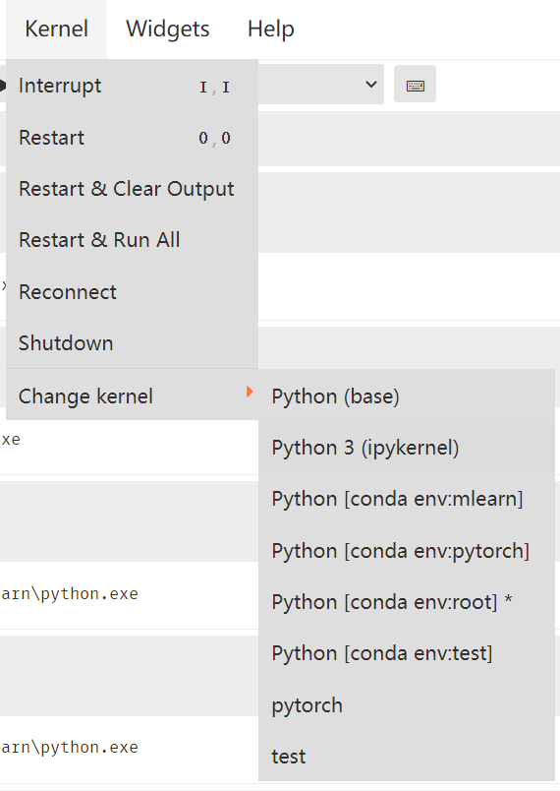Open the Help menu
560x791 pixels.
coord(271,29)
